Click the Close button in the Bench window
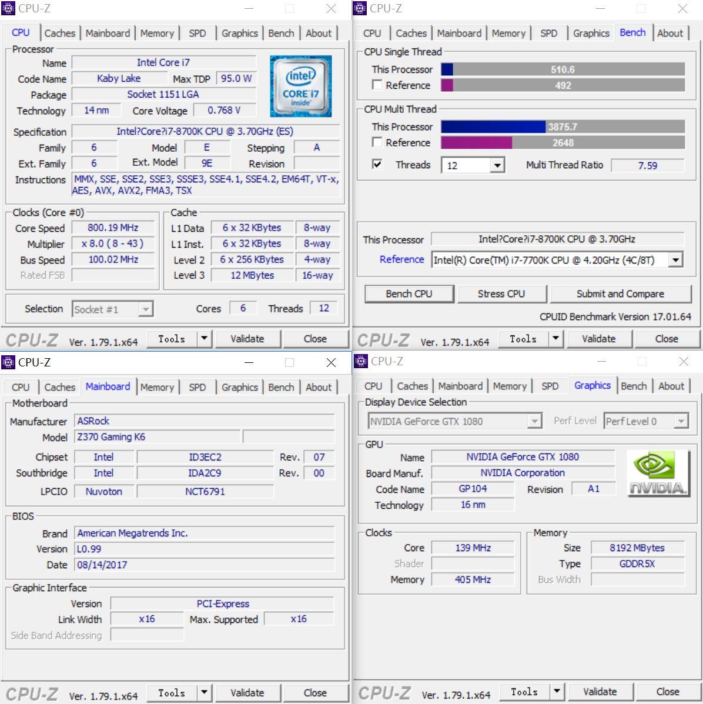Viewport: 703px width, 704px height. pyautogui.click(x=666, y=339)
